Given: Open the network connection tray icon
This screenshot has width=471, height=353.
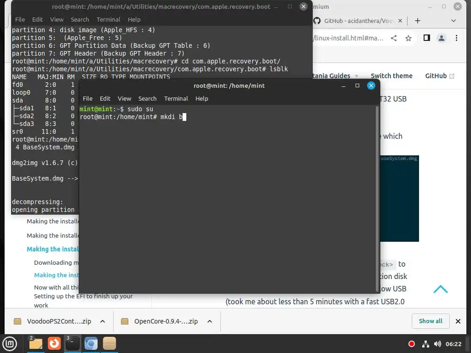Looking at the screenshot, I should [425, 344].
